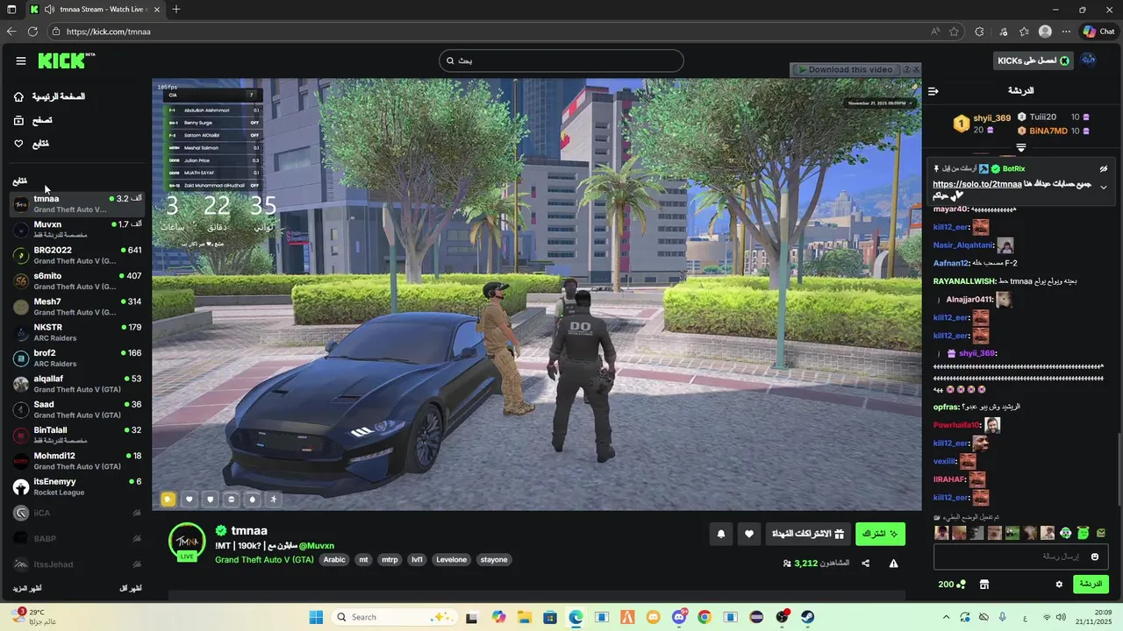The width and height of the screenshot is (1123, 631).
Task: Click the Arabic tag
Action: point(334,560)
